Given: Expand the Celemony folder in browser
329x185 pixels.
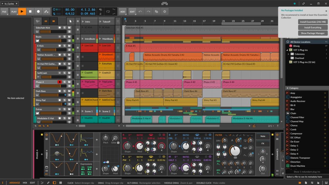Looking at the screenshot, I should [x=289, y=54].
